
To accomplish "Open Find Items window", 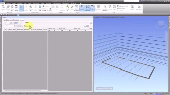I will [46, 6].
